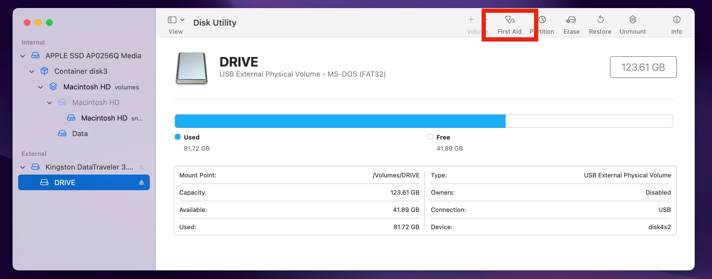
Task: Click the Internal section header
Action: 33,42
